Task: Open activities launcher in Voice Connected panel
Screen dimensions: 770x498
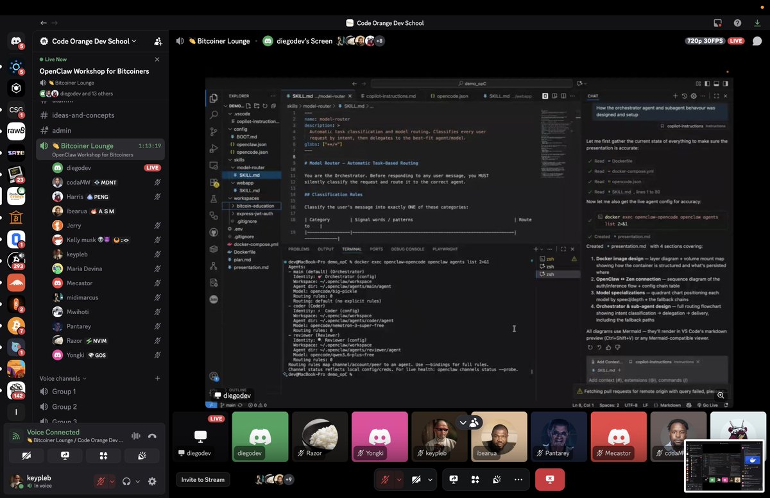Action: (x=103, y=455)
